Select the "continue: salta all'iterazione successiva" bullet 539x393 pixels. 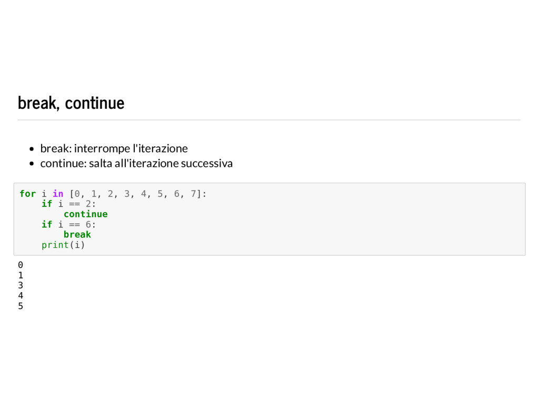pos(136,163)
